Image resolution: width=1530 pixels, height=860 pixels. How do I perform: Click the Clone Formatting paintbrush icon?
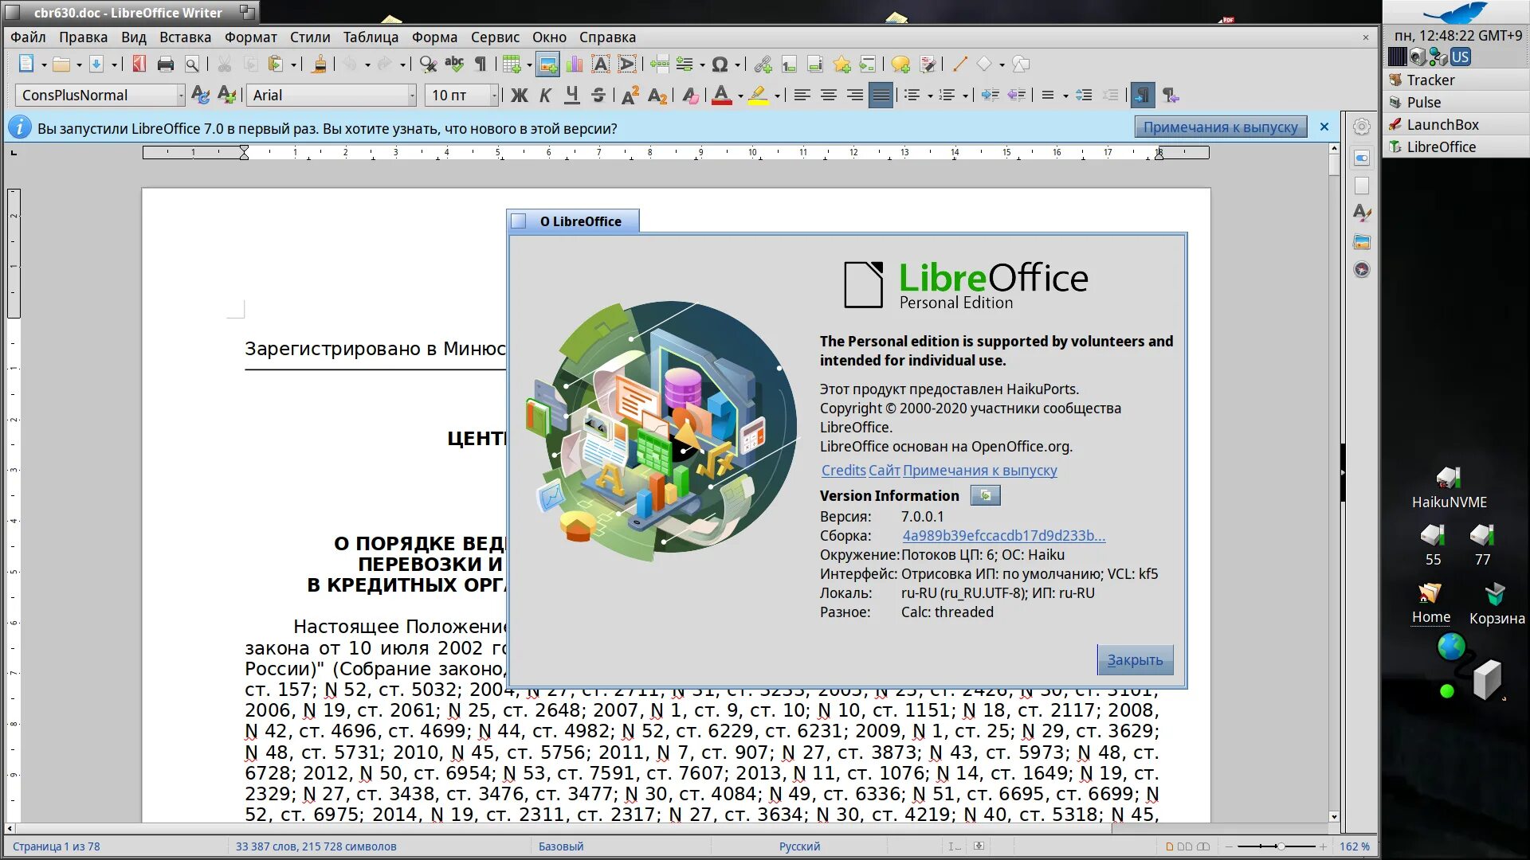(x=319, y=64)
